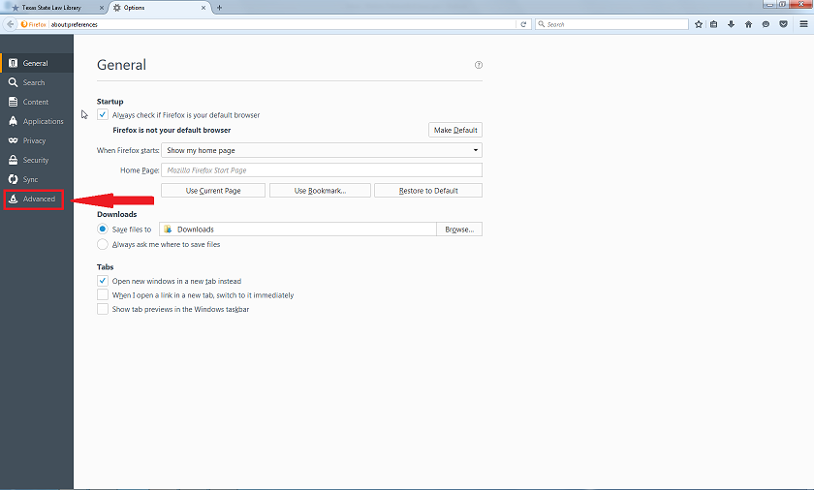Image resolution: width=814 pixels, height=490 pixels.
Task: Toggle Always check if Firefox is default browser
Action: coord(103,115)
